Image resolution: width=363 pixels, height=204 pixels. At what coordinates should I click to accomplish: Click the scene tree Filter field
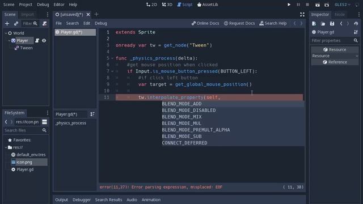(30, 23)
